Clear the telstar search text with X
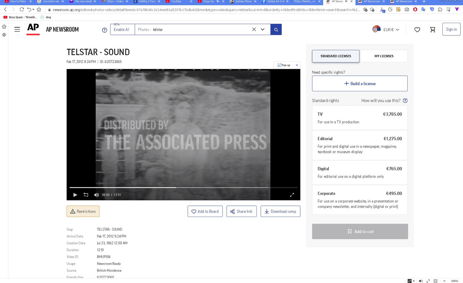This screenshot has height=283, width=463. pyautogui.click(x=254, y=29)
